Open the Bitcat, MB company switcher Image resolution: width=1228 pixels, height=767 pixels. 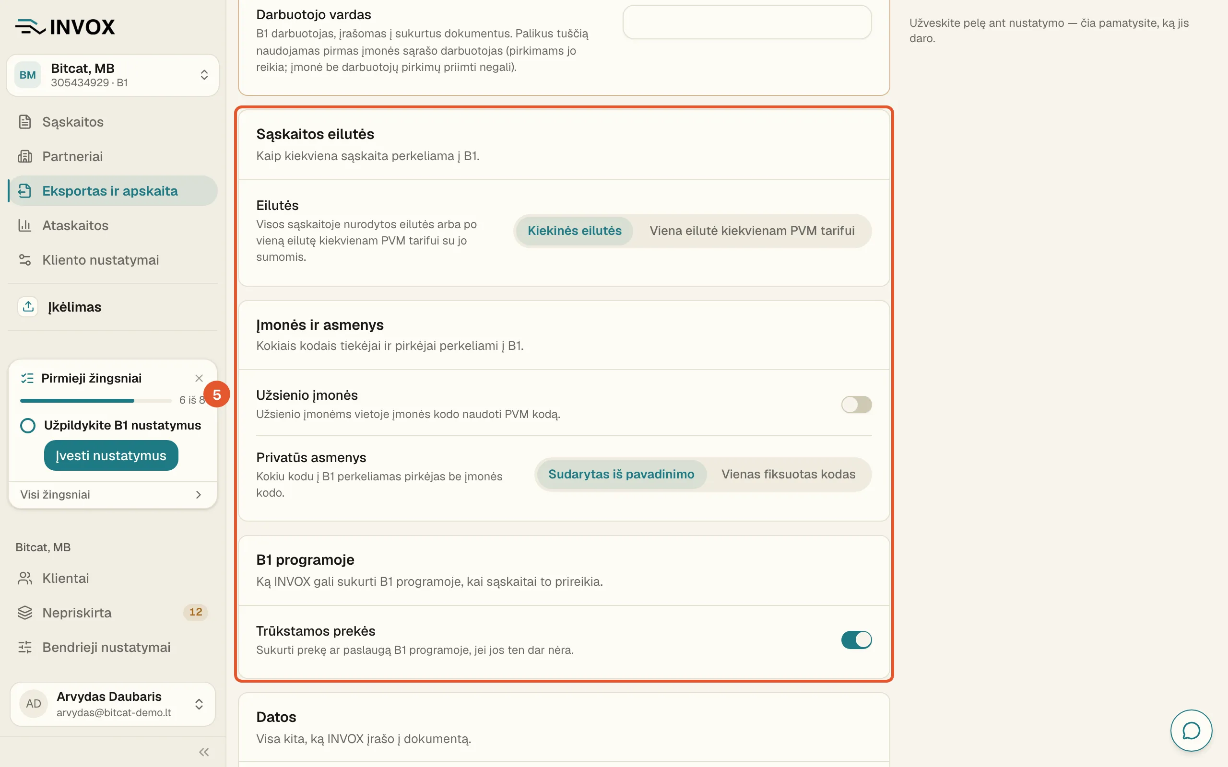point(113,75)
